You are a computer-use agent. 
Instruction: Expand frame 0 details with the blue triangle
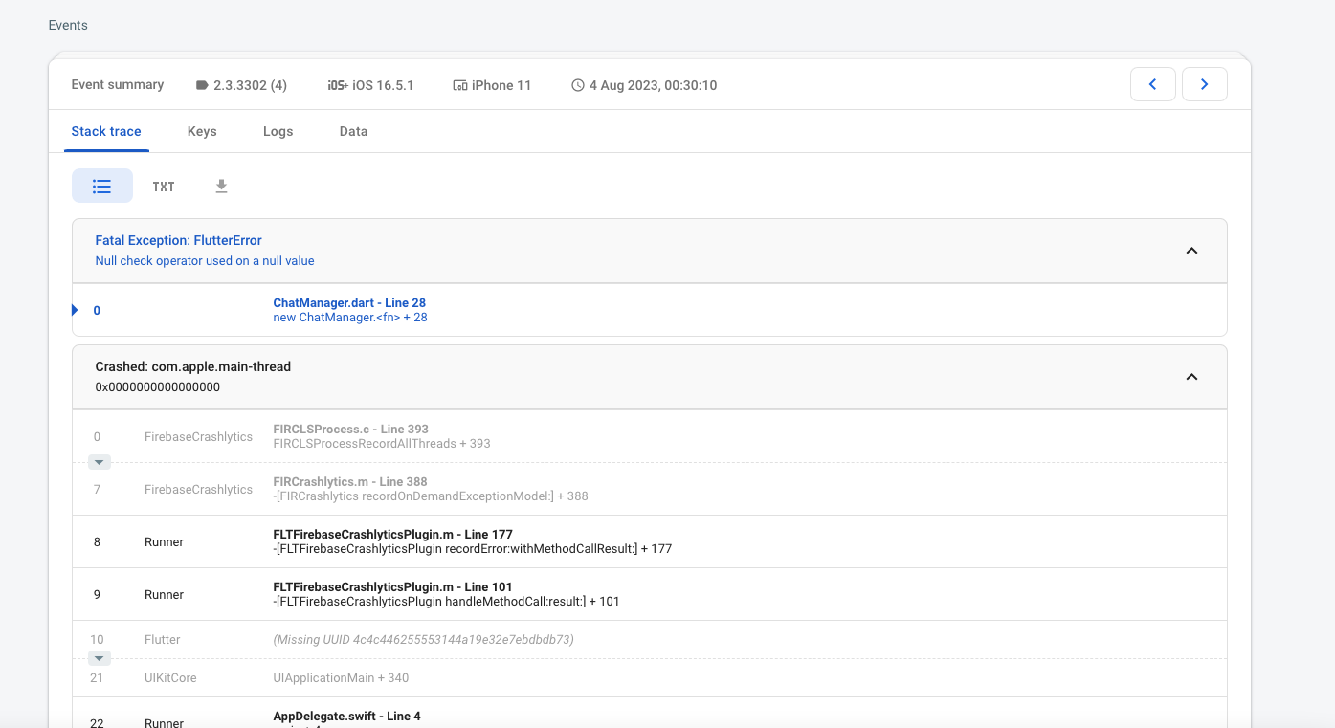pyautogui.click(x=74, y=309)
